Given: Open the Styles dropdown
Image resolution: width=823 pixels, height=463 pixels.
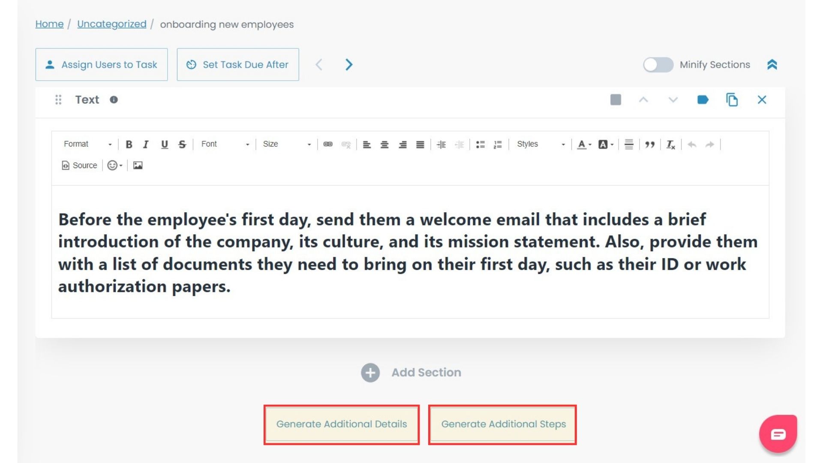Looking at the screenshot, I should click(x=539, y=144).
